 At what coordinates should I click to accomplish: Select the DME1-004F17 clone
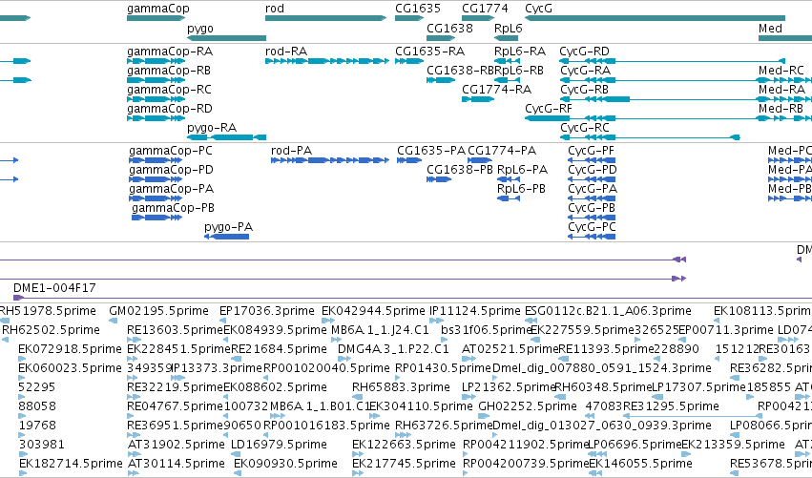click(412, 298)
